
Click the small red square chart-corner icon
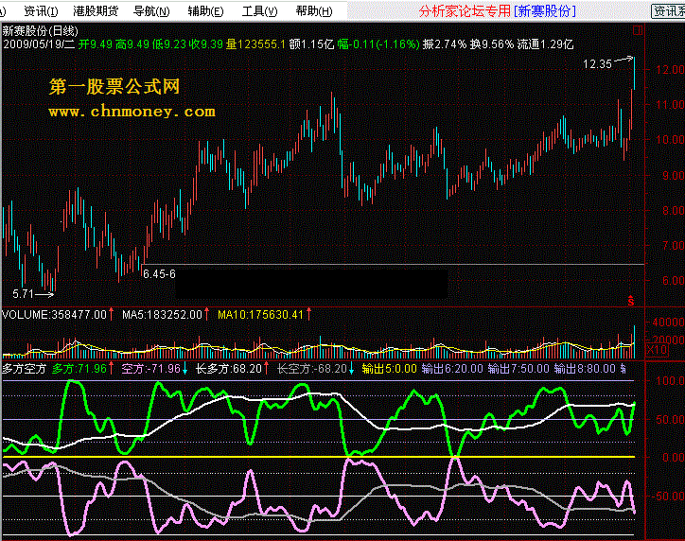[x=638, y=30]
